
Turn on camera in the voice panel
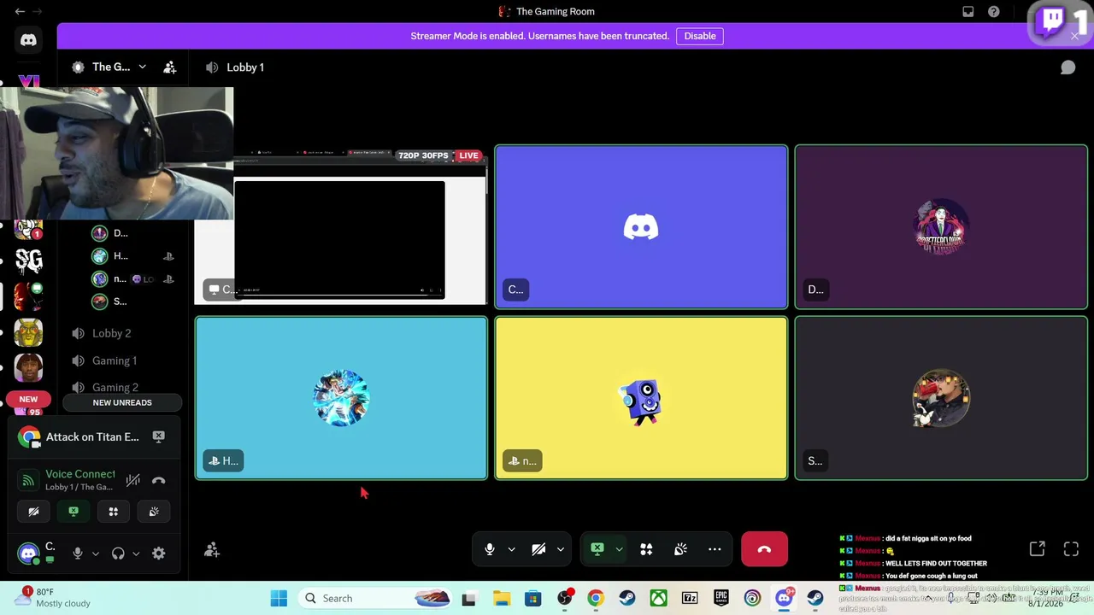point(33,512)
